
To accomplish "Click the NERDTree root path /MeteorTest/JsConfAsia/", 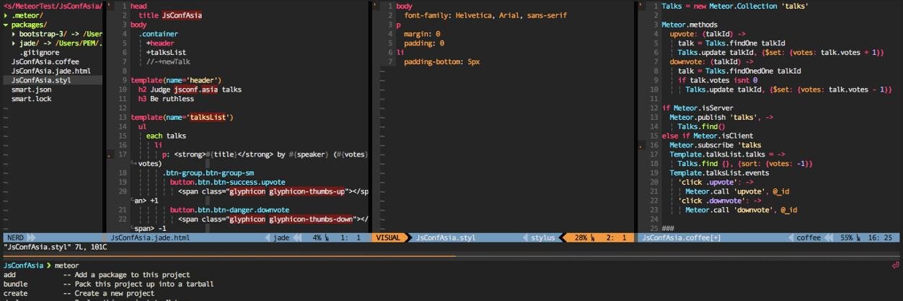I will point(52,6).
